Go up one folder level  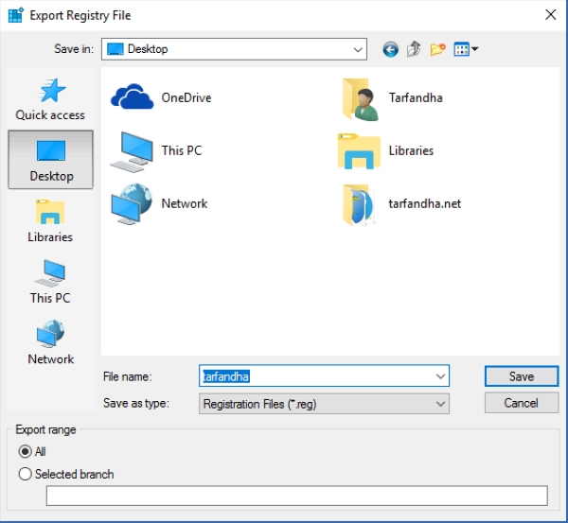point(414,49)
